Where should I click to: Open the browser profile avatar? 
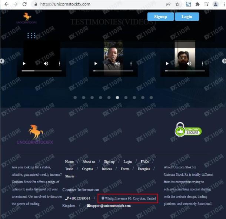point(216,4)
